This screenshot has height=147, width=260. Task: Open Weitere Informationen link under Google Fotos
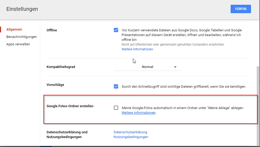click(138, 113)
